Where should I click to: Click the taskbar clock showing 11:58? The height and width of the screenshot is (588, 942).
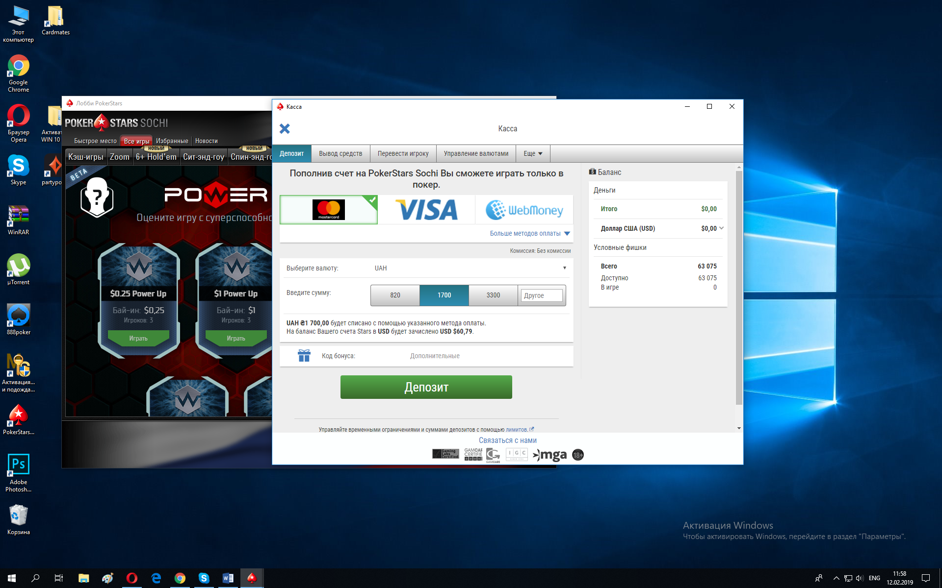[899, 578]
